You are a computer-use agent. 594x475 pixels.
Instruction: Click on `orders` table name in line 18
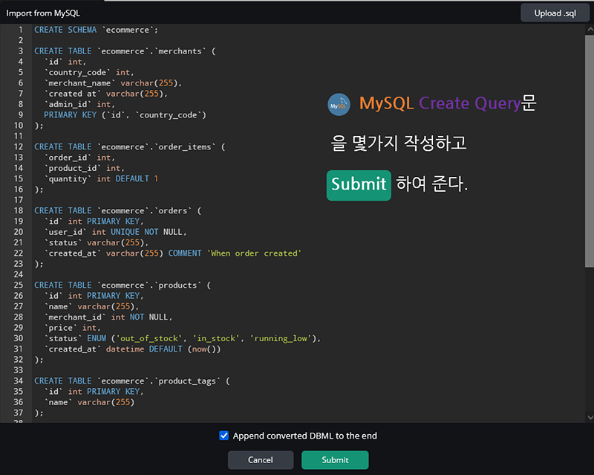(x=173, y=210)
